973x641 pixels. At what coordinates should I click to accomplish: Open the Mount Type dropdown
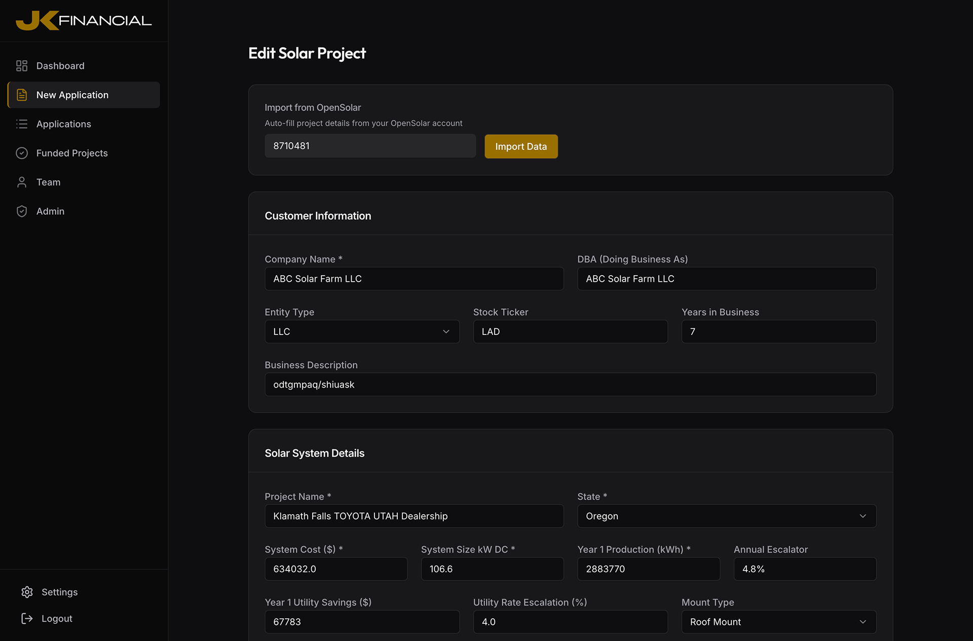click(778, 622)
